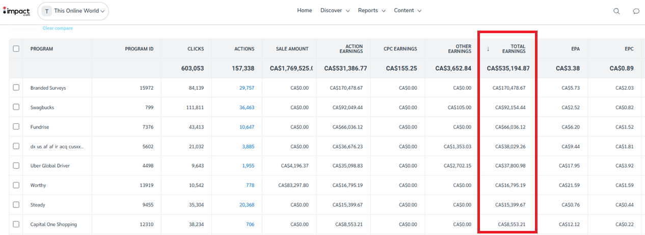Click program ID 15972
Viewport: 645px width, 235px height.
click(147, 88)
